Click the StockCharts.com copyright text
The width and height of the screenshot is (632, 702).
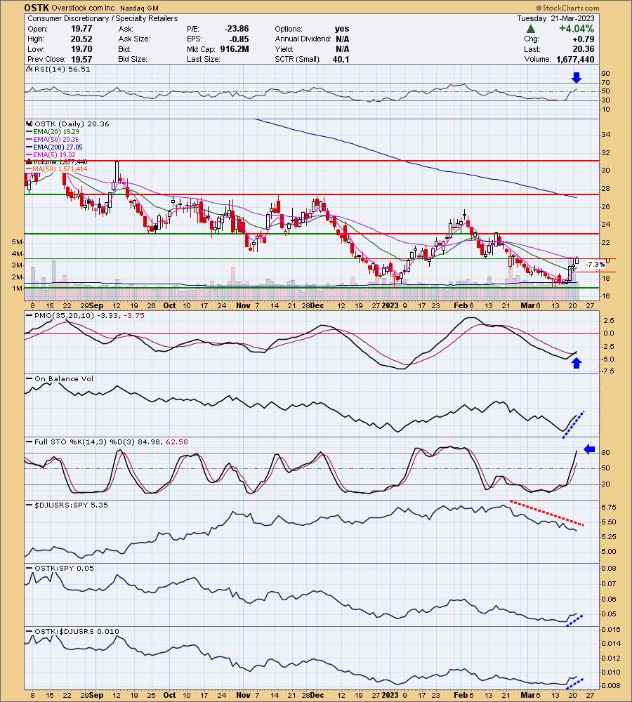[567, 8]
